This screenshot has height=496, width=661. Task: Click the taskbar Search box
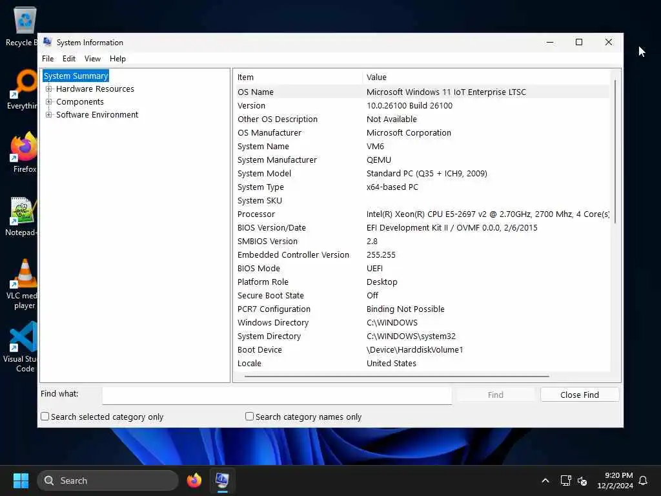[108, 480]
